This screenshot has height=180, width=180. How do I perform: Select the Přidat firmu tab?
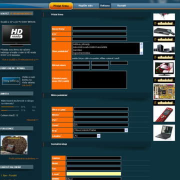(61, 6)
